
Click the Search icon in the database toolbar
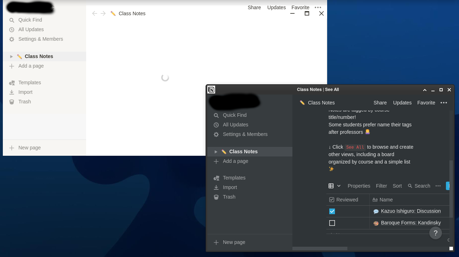coord(410,186)
